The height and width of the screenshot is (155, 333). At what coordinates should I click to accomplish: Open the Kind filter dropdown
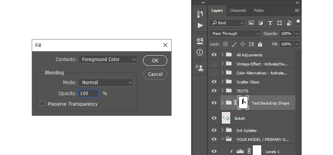[227, 23]
